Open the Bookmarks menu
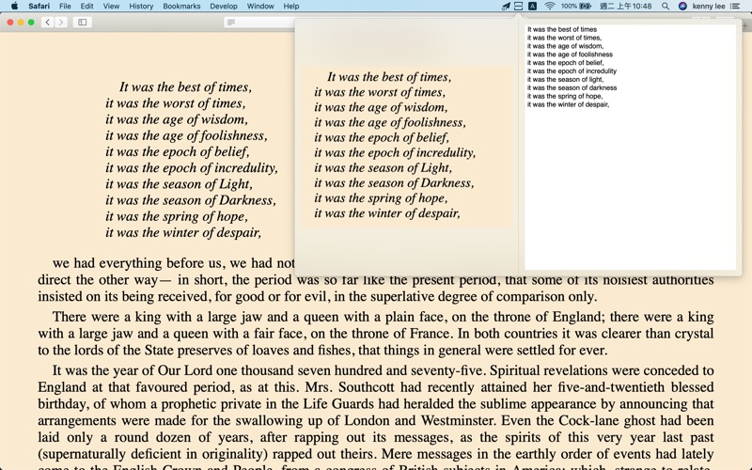The height and width of the screenshot is (470, 752). pyautogui.click(x=181, y=7)
